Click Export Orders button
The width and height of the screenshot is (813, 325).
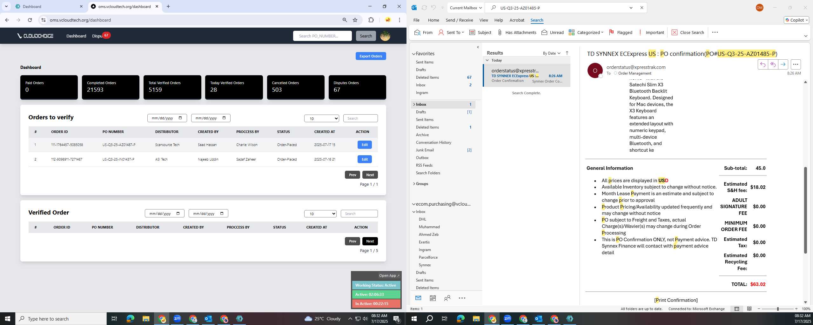tap(371, 56)
